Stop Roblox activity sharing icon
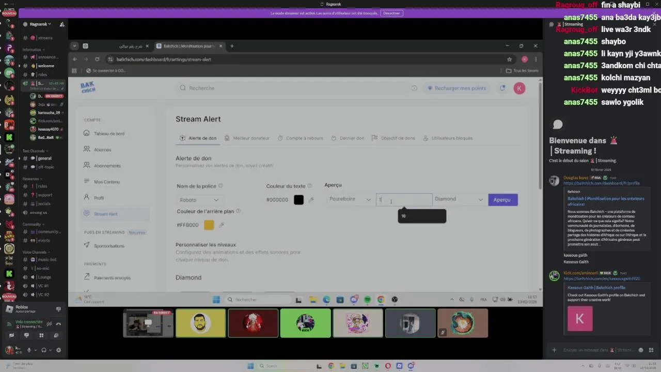661x372 pixels. (58, 309)
